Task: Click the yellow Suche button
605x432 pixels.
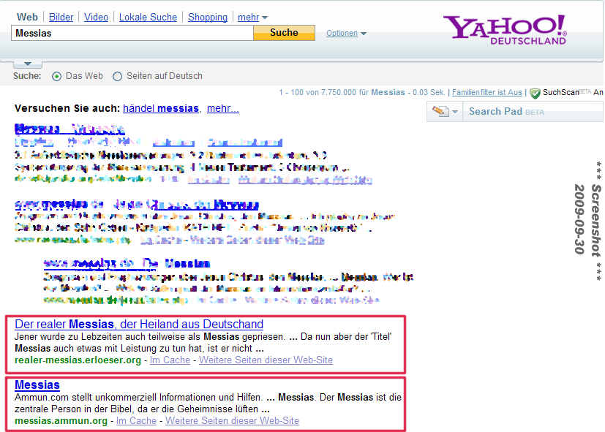Action: [284, 33]
